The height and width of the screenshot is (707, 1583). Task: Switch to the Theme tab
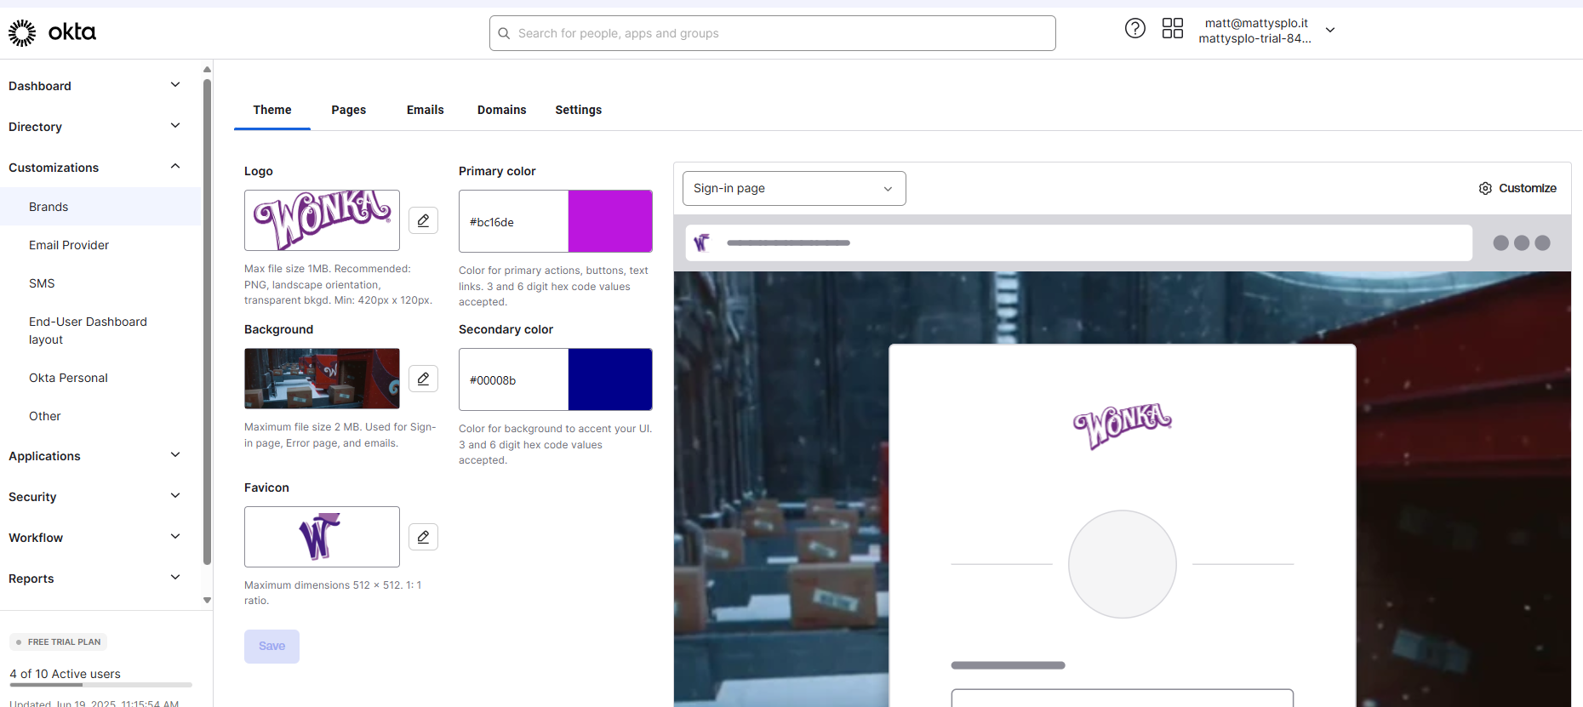(x=272, y=110)
